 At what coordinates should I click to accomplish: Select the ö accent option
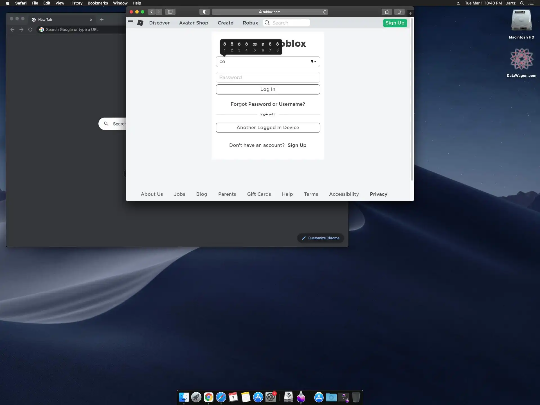(232, 44)
